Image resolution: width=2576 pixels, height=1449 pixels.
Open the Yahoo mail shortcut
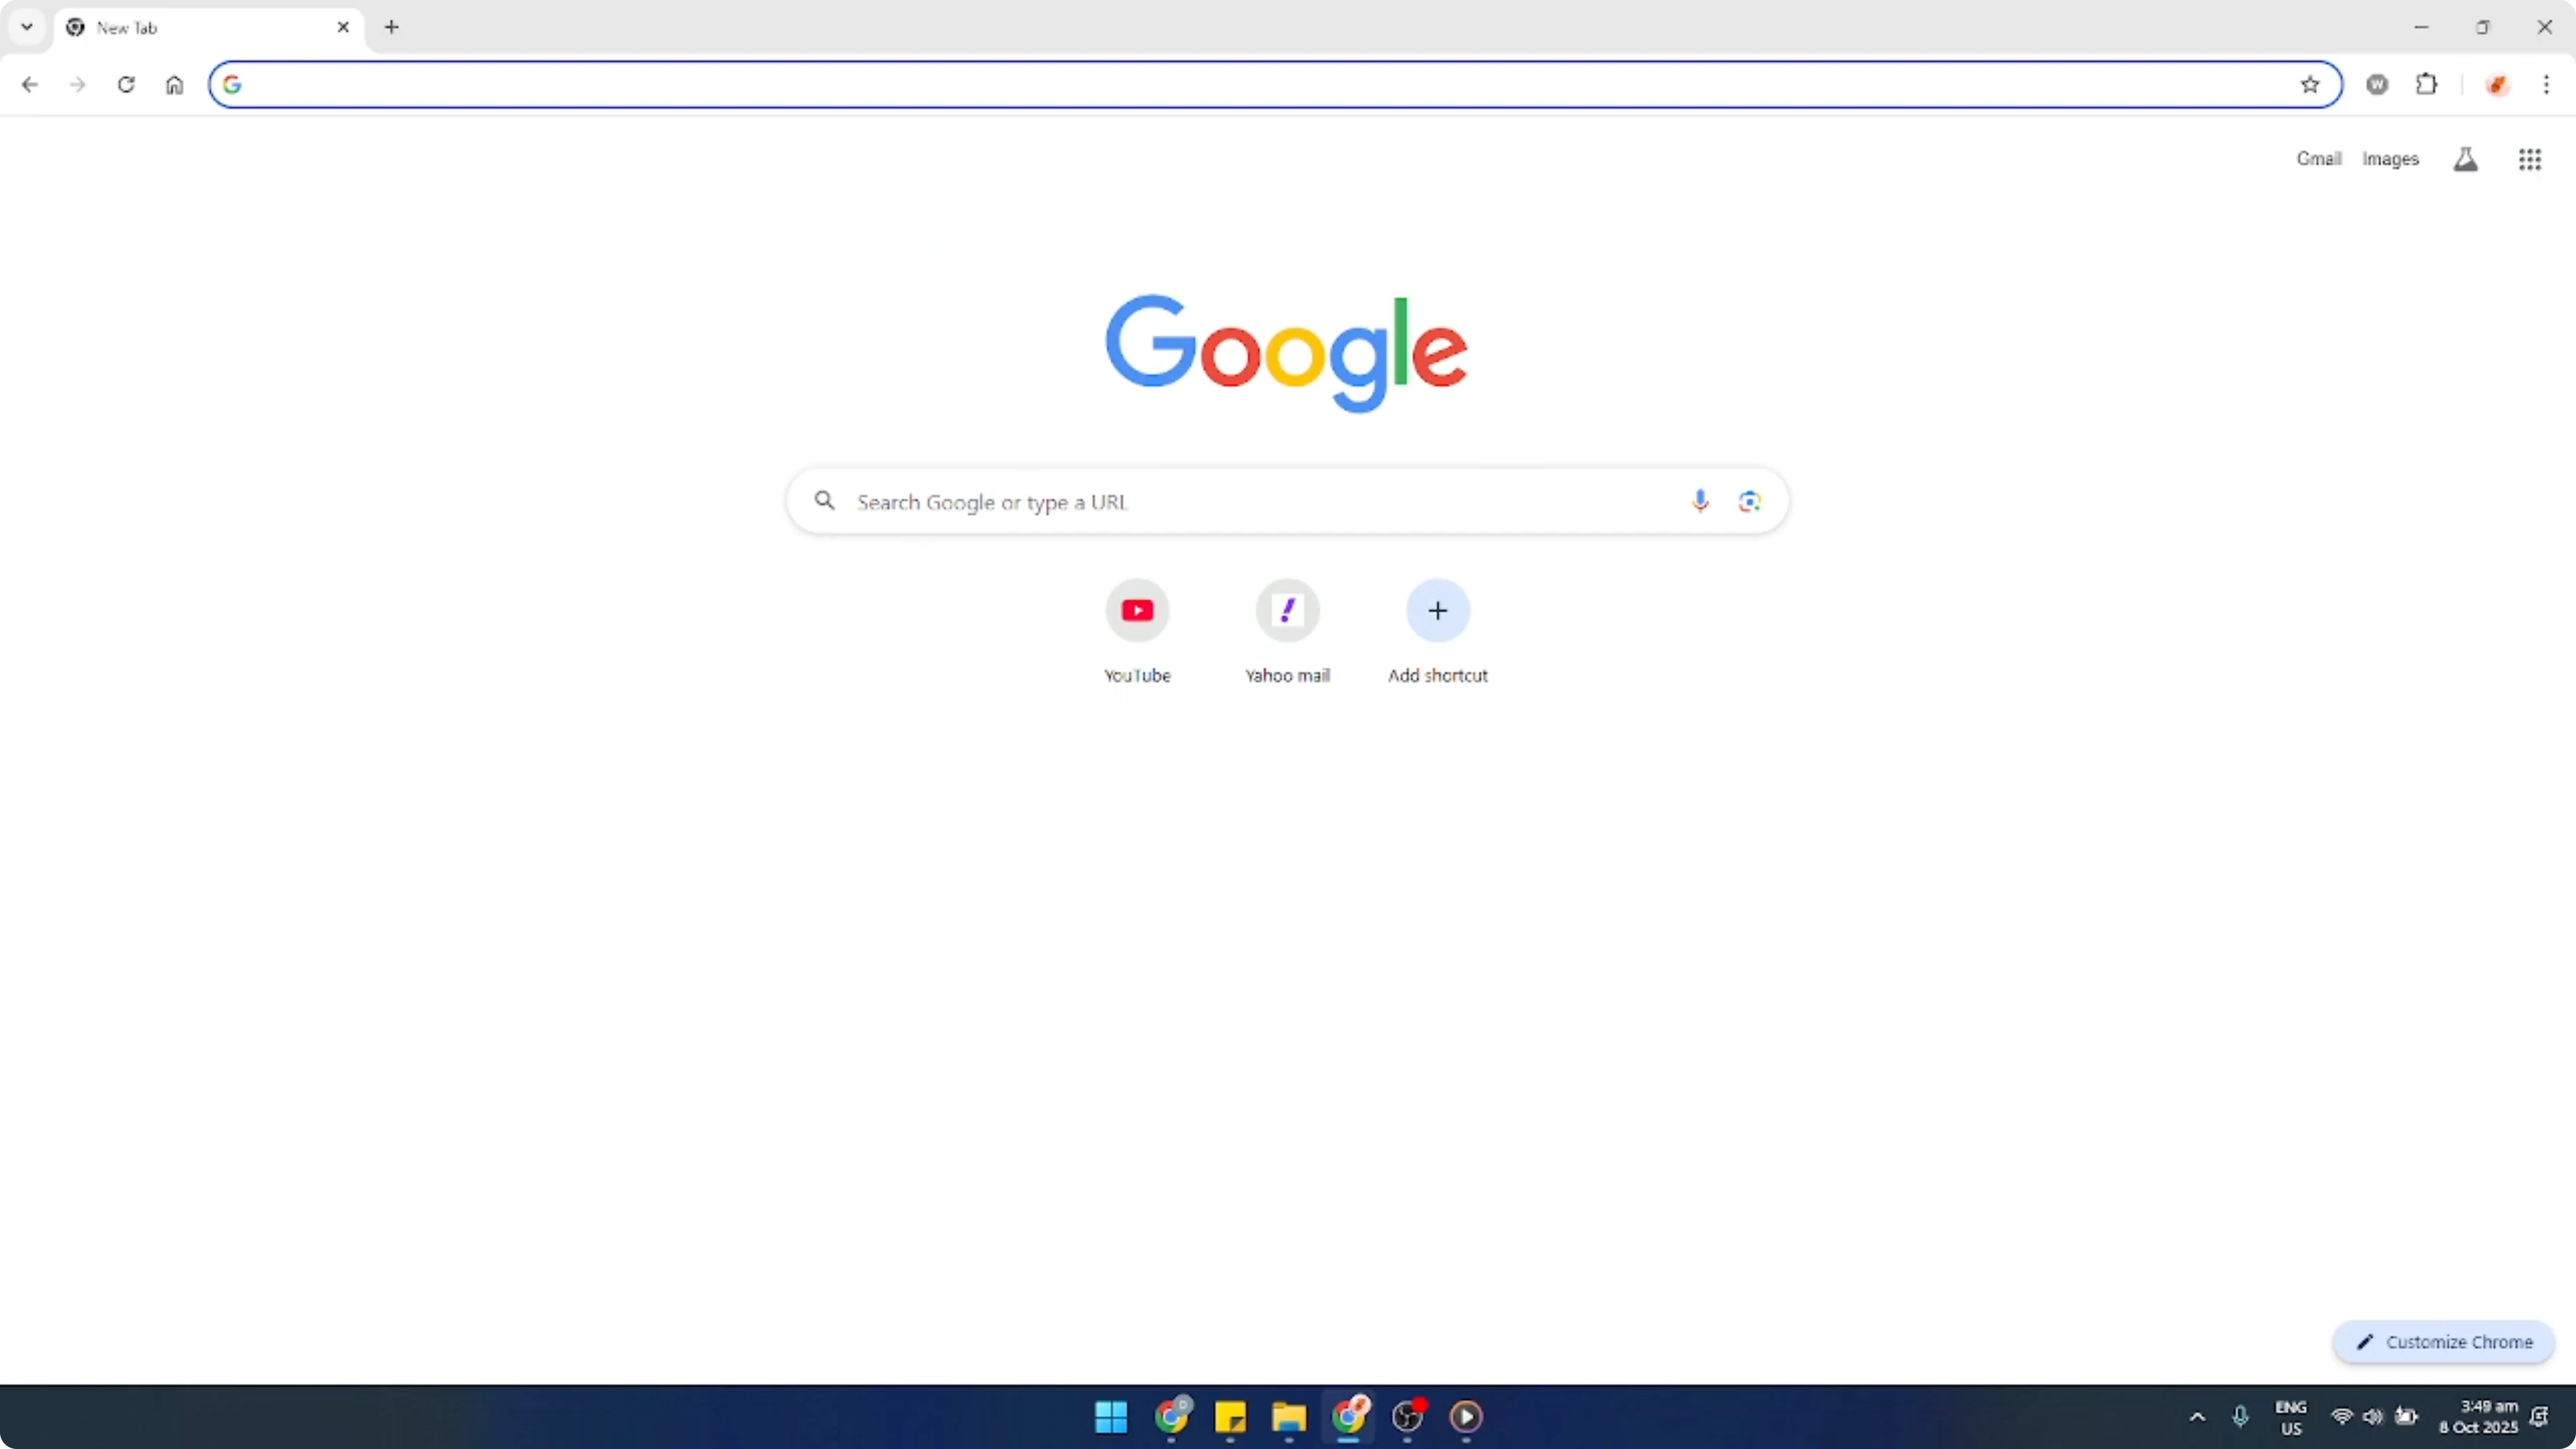click(1287, 632)
